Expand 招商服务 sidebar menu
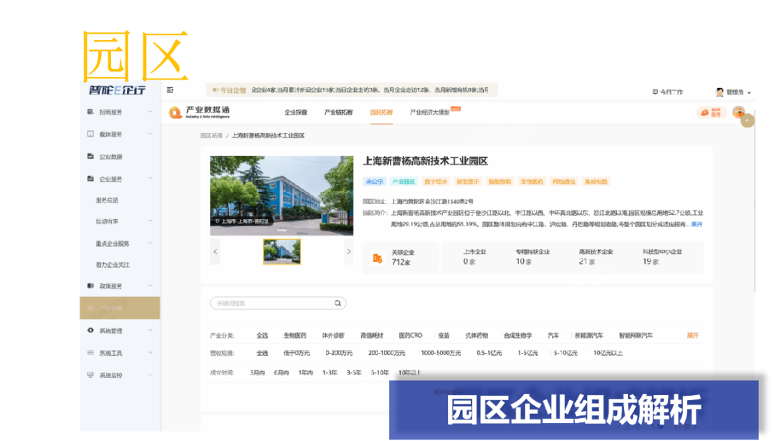This screenshot has width=774, height=441. point(150,112)
